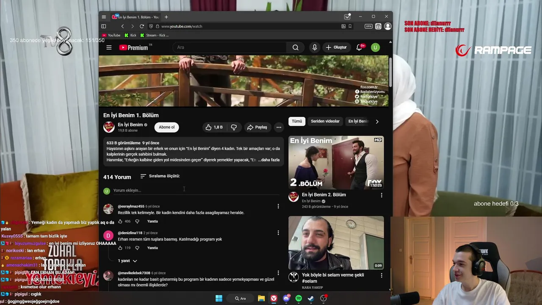Toggle the VPN button in toolbar
The height and width of the screenshot is (305, 542).
point(368,26)
